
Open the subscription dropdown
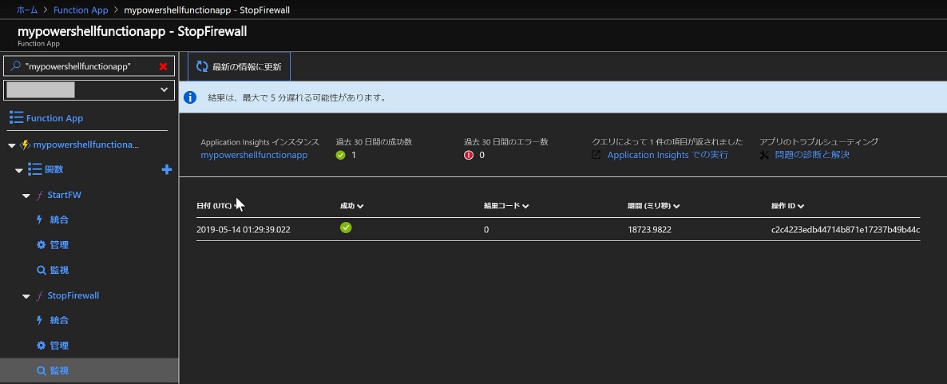pyautogui.click(x=89, y=90)
